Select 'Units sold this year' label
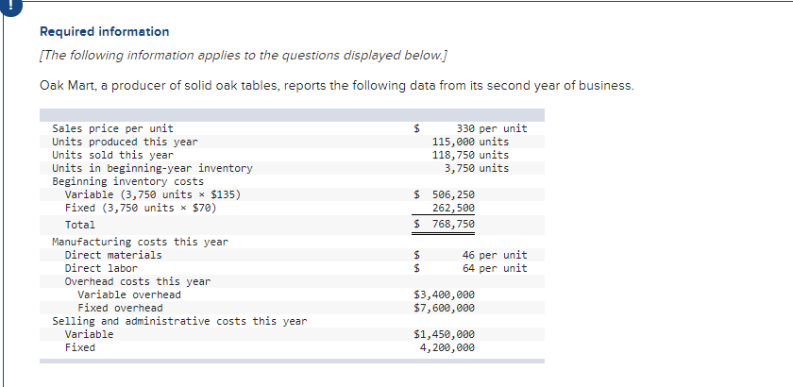Screen dimensions: 793x387 coord(112,155)
